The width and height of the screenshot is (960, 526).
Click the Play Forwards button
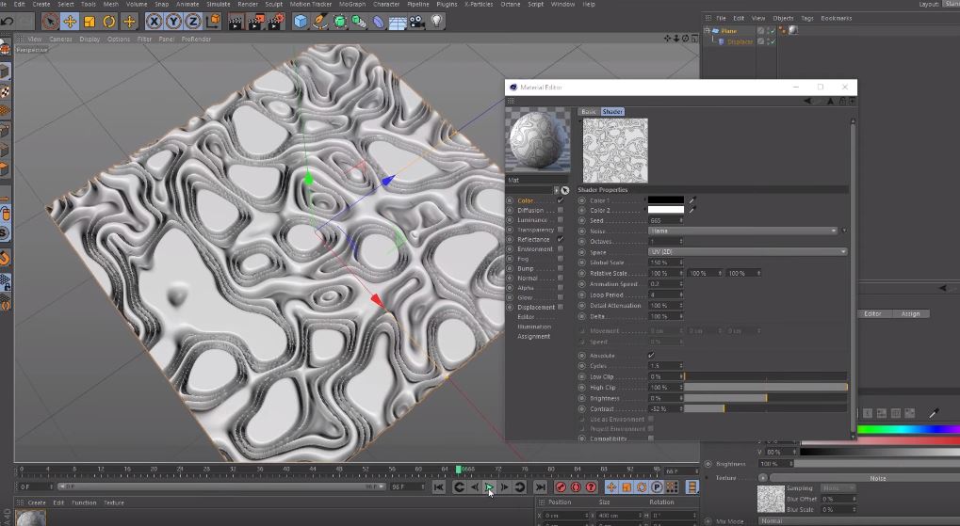[489, 486]
